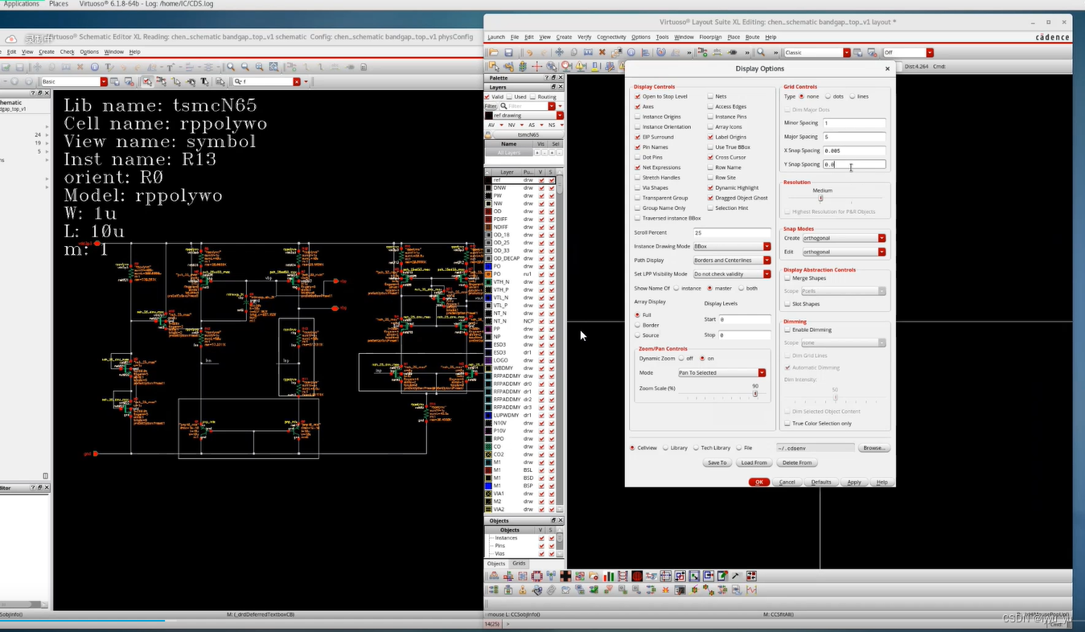1085x632 pixels.
Task: Enable the Merge Shapes checkbox
Action: [787, 278]
